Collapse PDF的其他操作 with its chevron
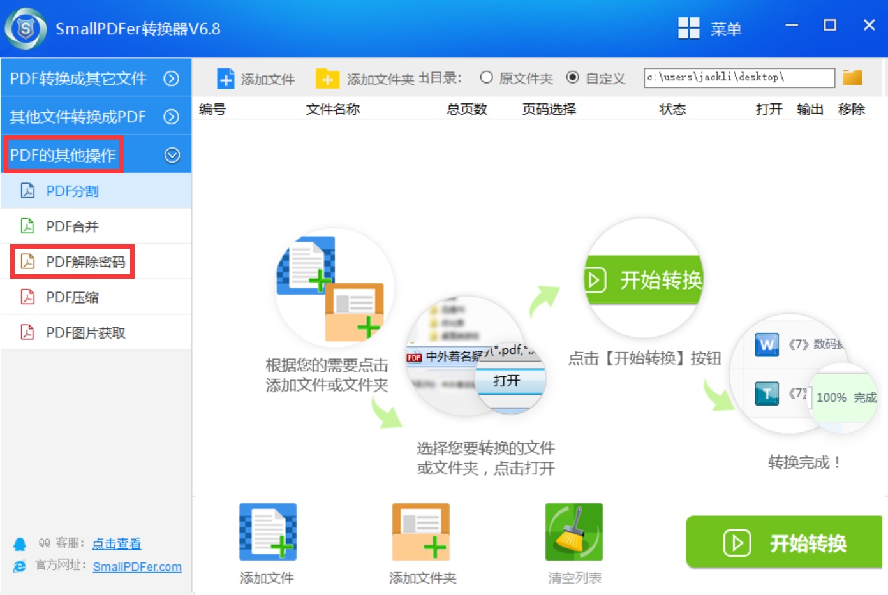This screenshot has width=888, height=595. (172, 155)
